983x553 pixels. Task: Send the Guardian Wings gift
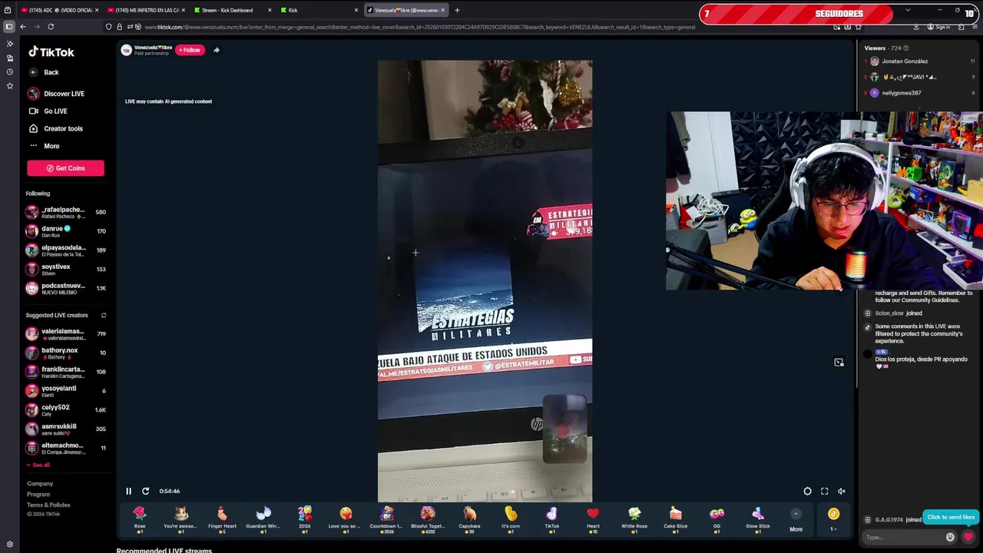(263, 519)
